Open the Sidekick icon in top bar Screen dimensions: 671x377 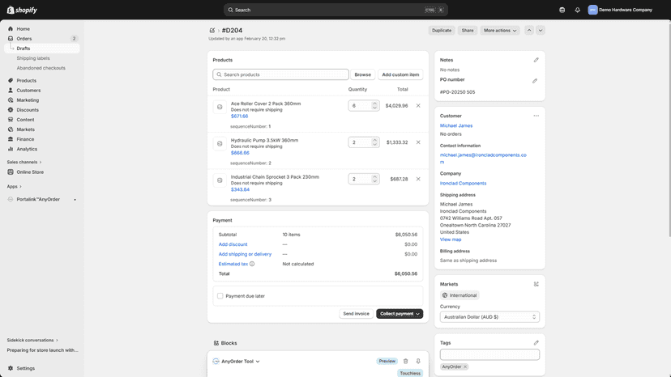[x=562, y=10]
